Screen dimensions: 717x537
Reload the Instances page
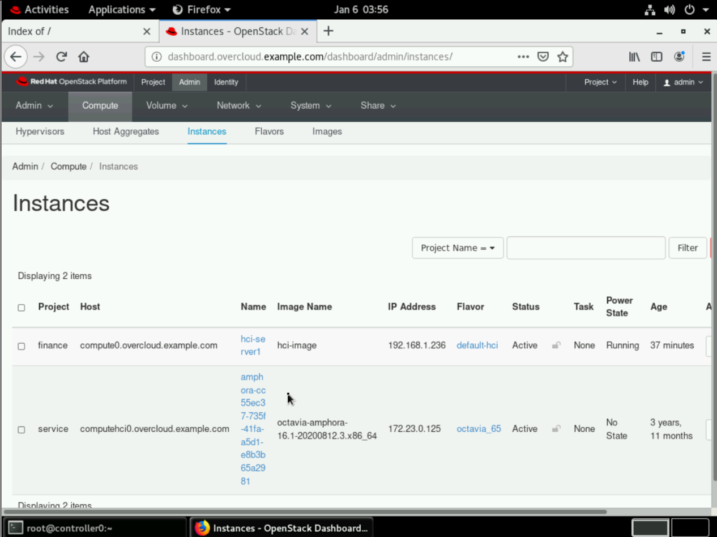click(62, 57)
